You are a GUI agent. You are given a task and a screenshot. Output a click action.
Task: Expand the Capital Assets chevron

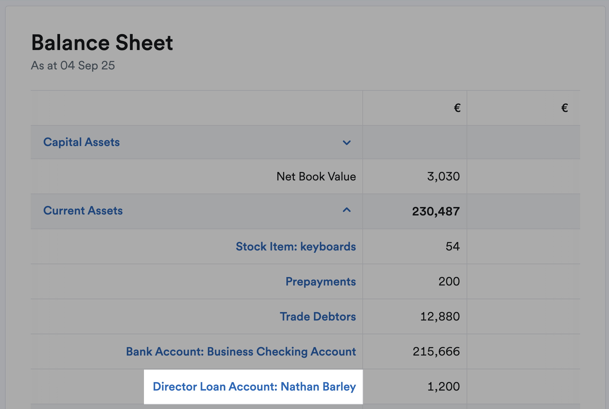pos(346,143)
